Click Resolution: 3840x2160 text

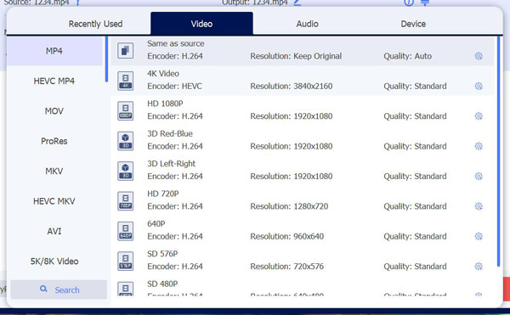(291, 86)
